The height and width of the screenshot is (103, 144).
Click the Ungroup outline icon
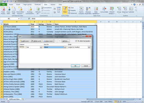click(125, 10)
